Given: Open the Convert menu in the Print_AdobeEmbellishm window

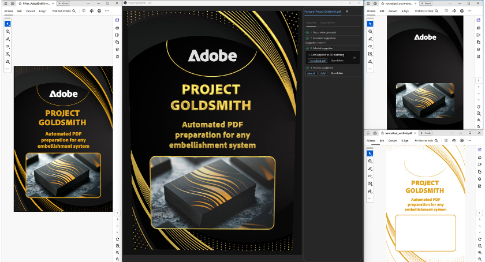Looking at the screenshot, I should 30,11.
